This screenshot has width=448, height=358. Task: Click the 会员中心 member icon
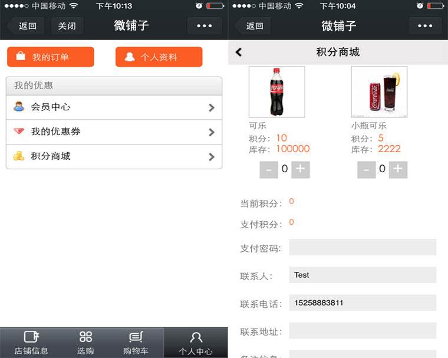19,107
